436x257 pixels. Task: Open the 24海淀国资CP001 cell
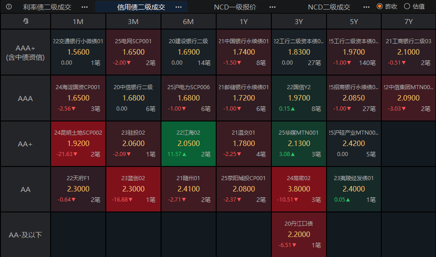[x=78, y=98]
